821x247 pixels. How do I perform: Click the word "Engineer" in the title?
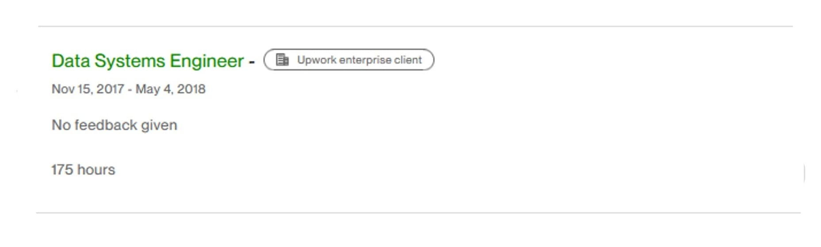(207, 61)
